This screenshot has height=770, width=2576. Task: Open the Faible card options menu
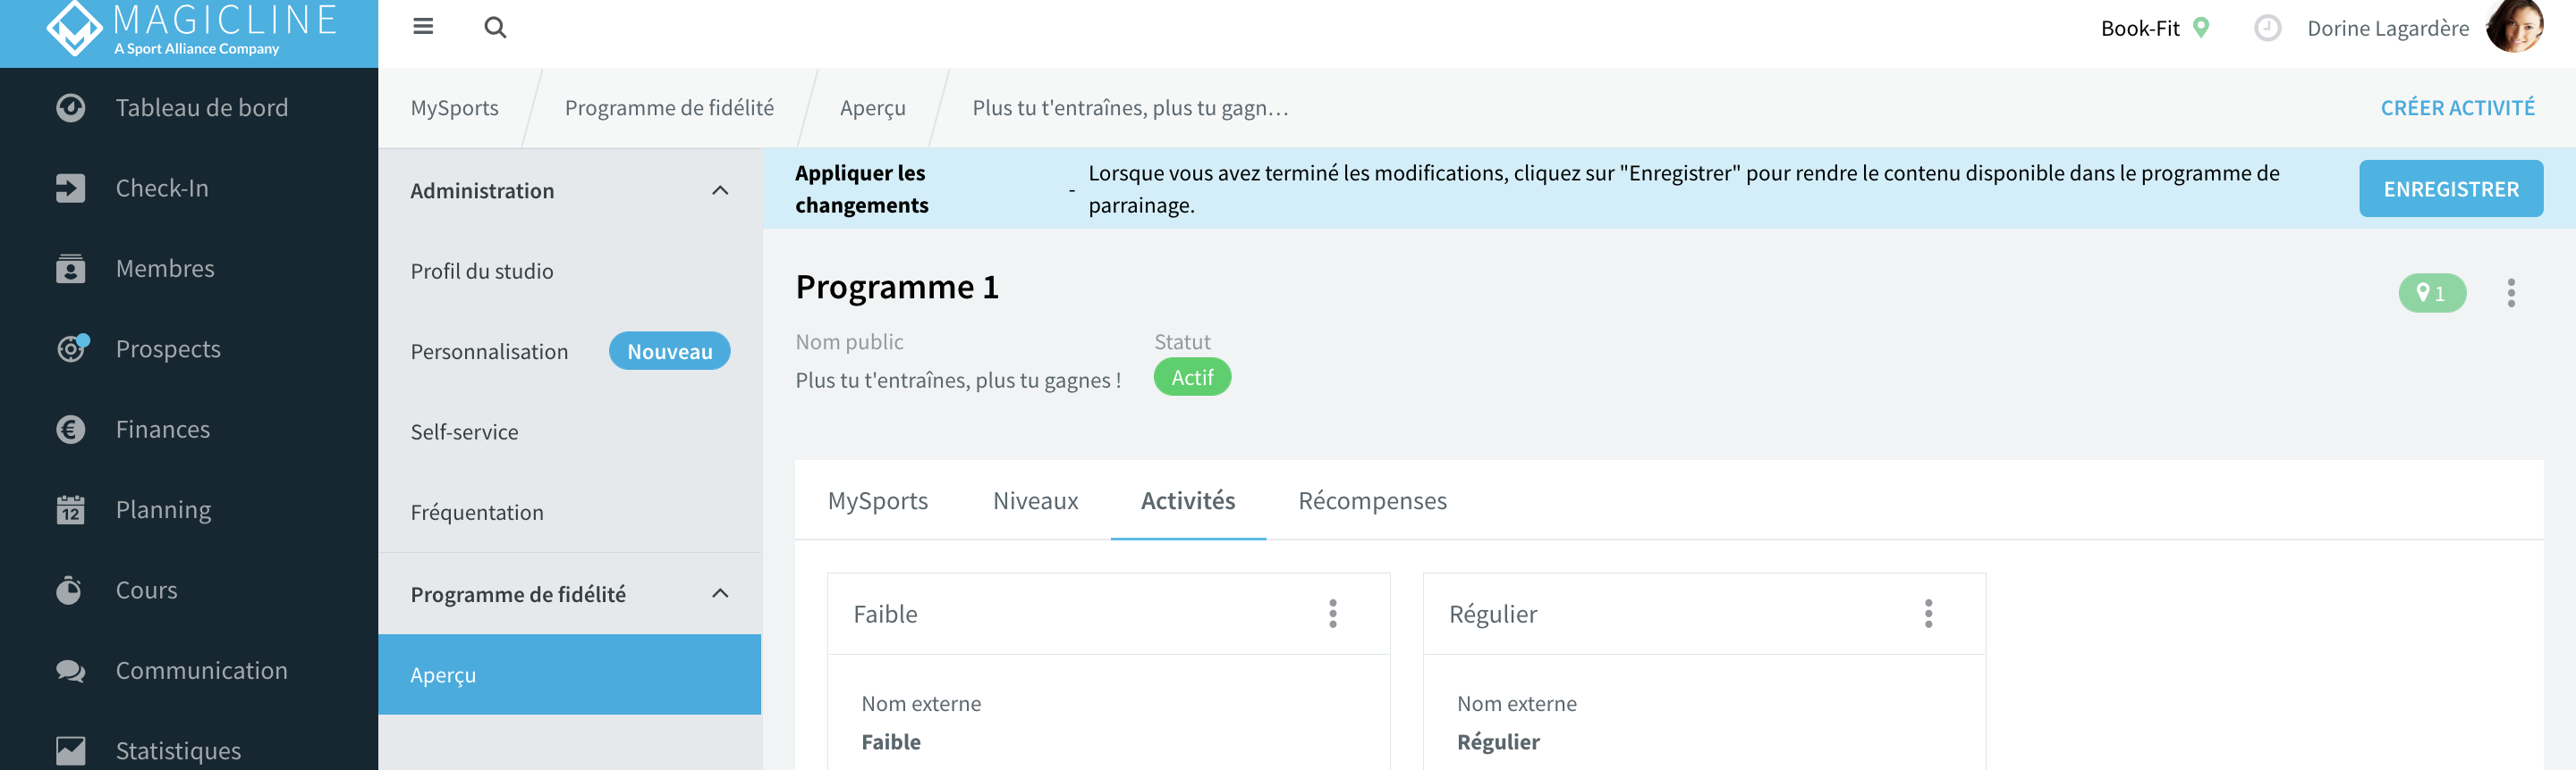pyautogui.click(x=1333, y=615)
